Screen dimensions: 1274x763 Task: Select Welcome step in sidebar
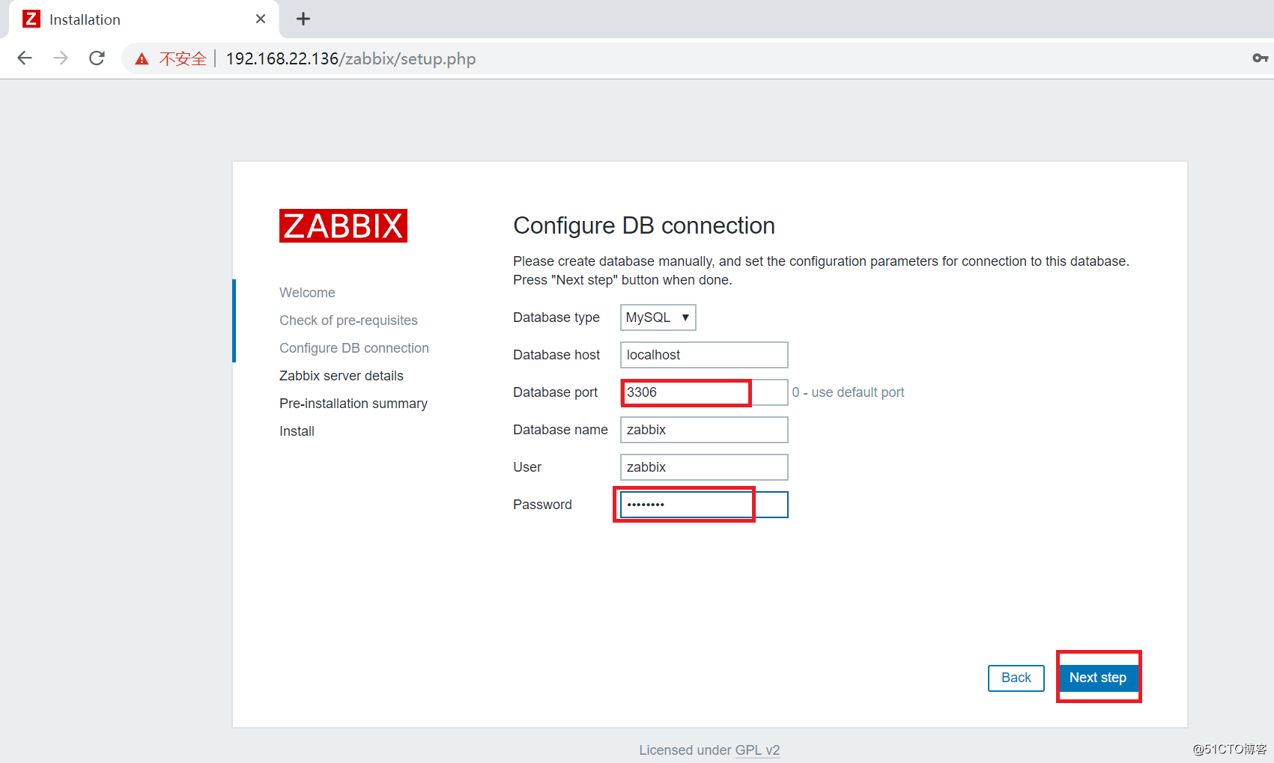307,293
